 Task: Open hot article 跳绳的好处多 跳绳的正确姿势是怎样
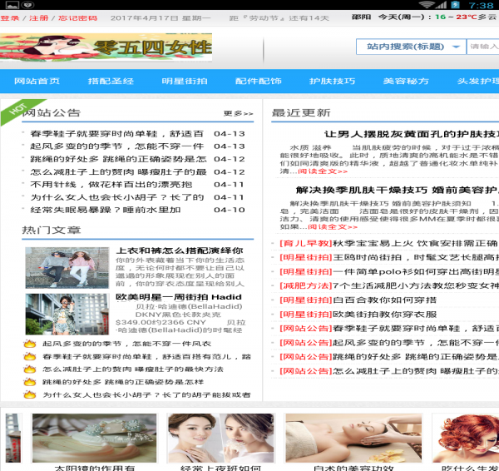point(123,382)
